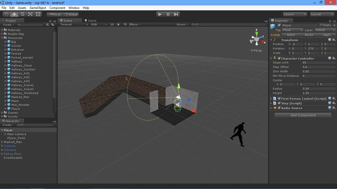Select the Scale tool

click(x=31, y=14)
